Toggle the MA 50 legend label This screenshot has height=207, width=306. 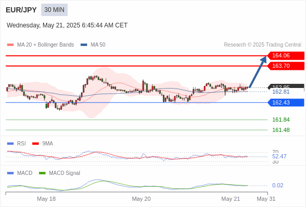tap(98, 45)
